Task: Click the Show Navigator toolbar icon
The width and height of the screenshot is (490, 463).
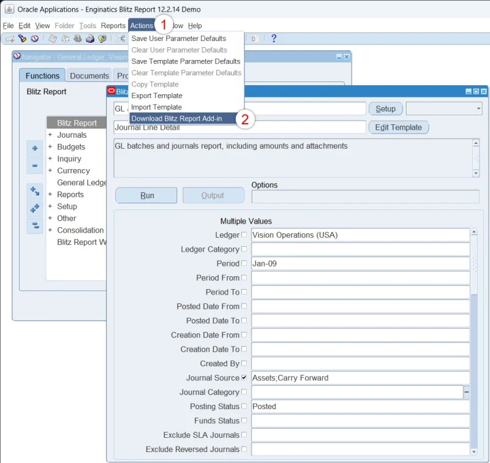Action: coord(34,39)
